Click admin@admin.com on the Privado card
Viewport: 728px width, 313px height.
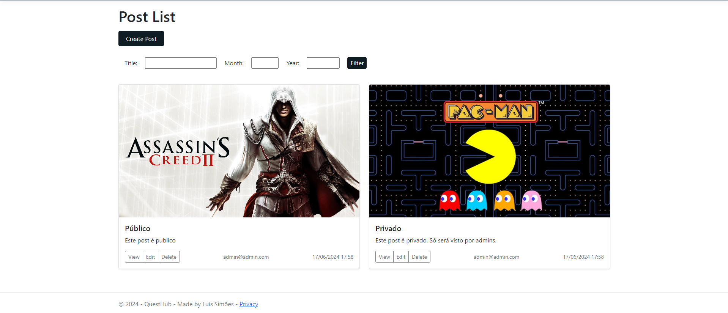coord(496,257)
